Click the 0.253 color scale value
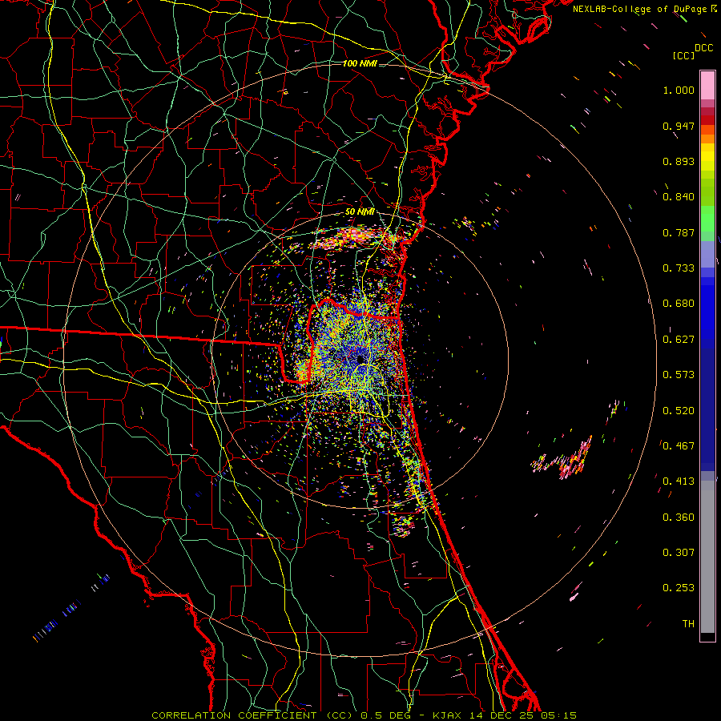 click(679, 588)
